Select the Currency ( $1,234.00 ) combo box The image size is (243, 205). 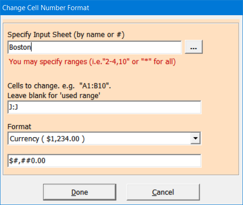pos(104,138)
